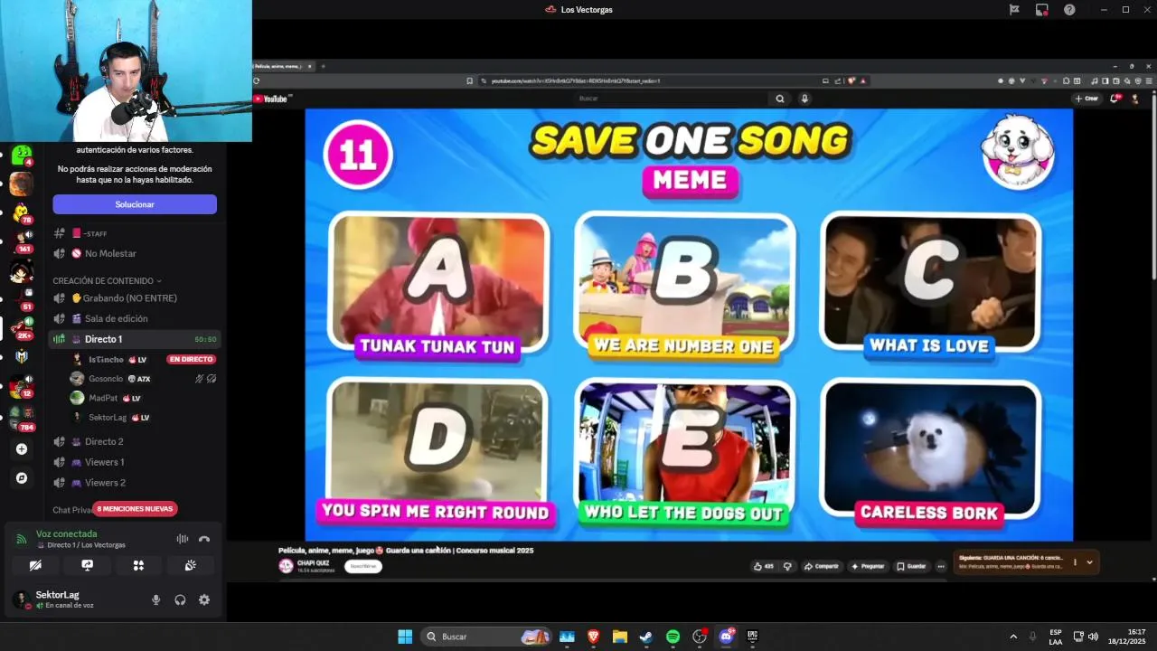Image resolution: width=1157 pixels, height=651 pixels.
Task: Join the Sala de edición channel
Action: pyautogui.click(x=135, y=318)
